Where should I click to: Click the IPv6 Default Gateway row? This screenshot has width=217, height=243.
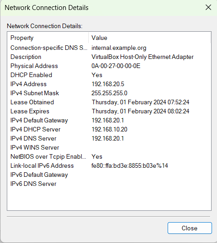pyautogui.click(x=109, y=175)
